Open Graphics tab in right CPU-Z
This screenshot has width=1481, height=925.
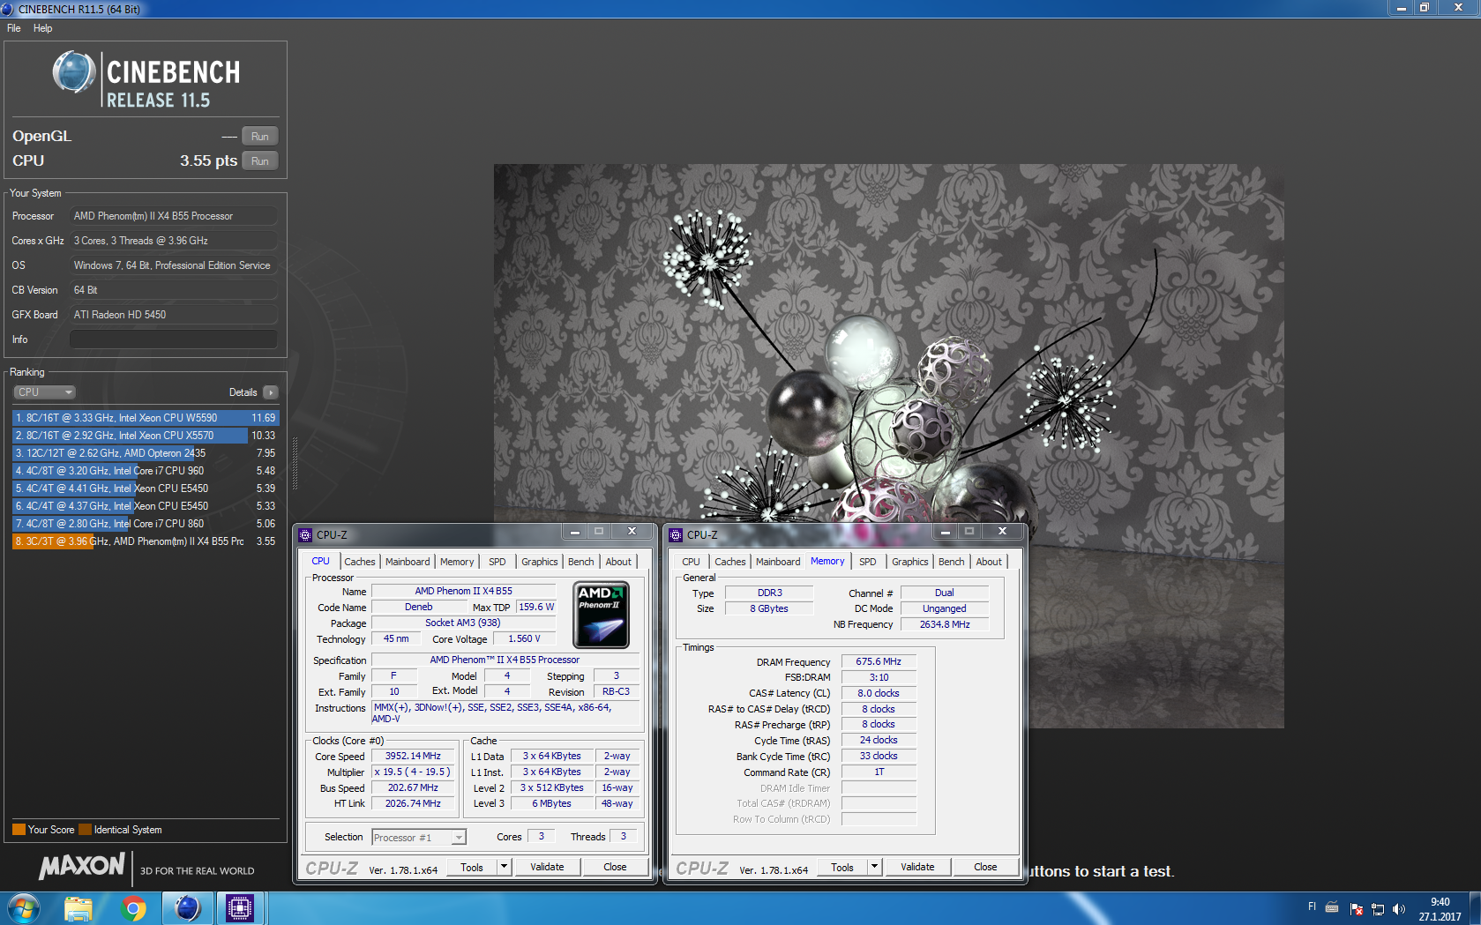[x=910, y=562]
